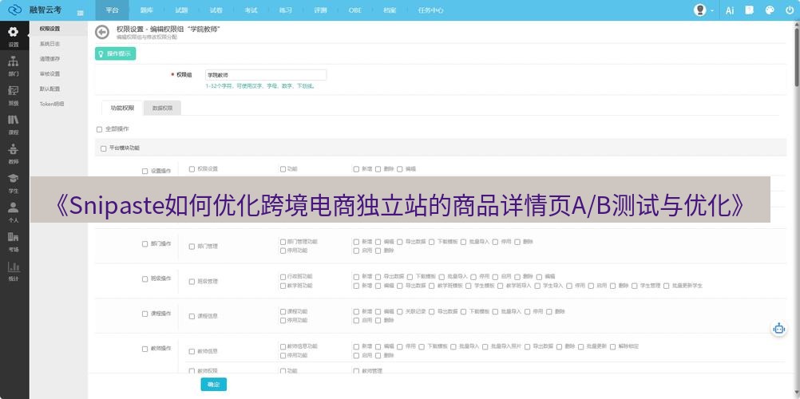Open the 试题 top menu
The width and height of the screenshot is (800, 399).
[x=181, y=10]
